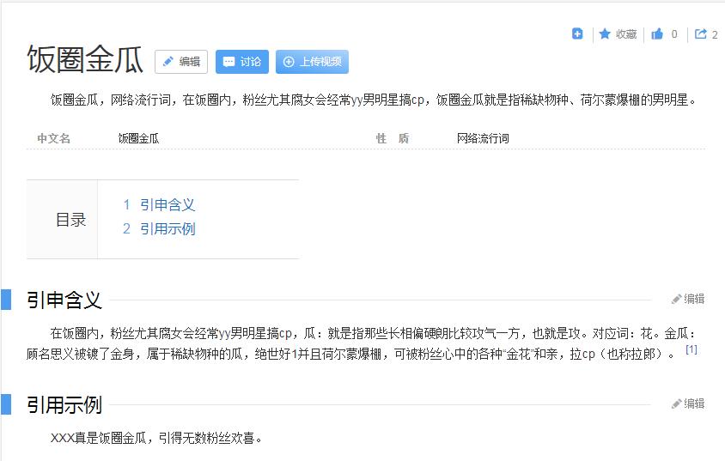
Task: Click the like count number 0
Action: [674, 35]
